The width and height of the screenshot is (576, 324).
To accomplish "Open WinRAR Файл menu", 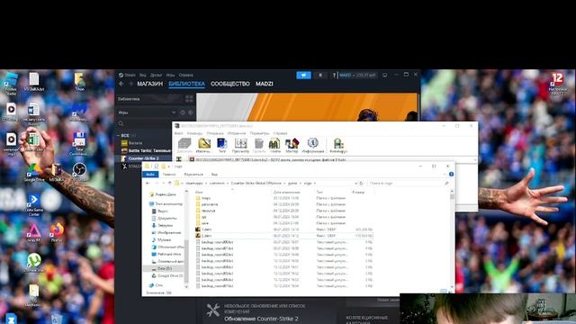I will click(179, 133).
